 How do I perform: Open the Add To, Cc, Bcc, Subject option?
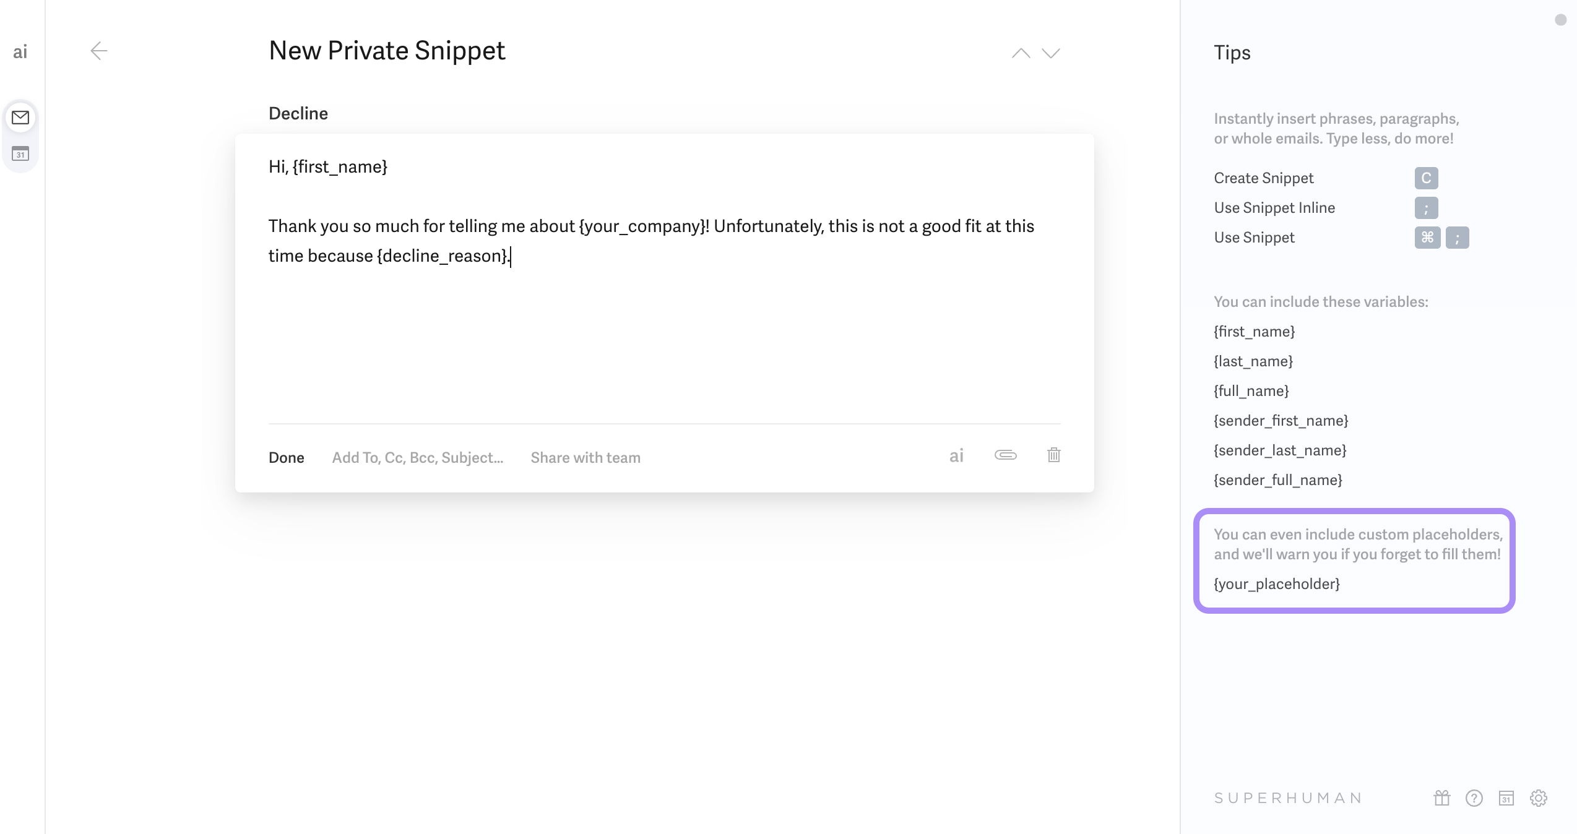pyautogui.click(x=417, y=457)
